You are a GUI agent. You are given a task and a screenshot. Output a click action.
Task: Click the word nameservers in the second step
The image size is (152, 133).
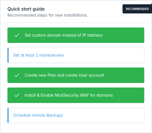pyautogui.click(x=52, y=55)
